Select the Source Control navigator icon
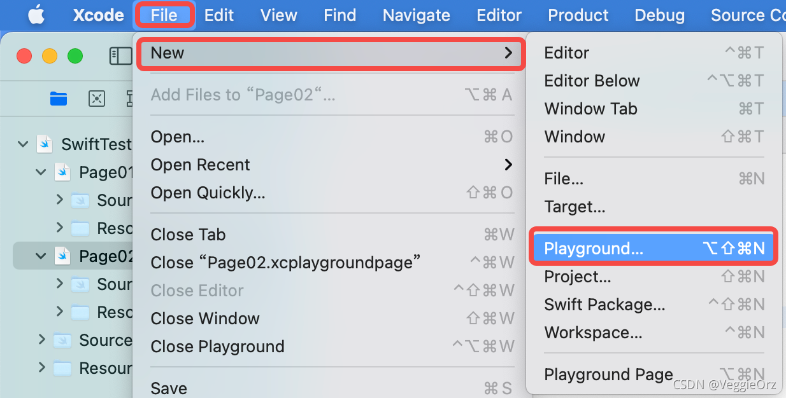This screenshot has height=398, width=786. coord(96,98)
